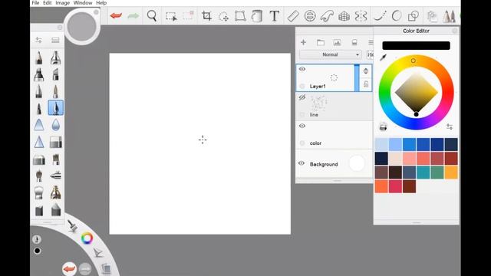Toggle the French Curve guide tool
This screenshot has height=276, width=491.
point(327,16)
